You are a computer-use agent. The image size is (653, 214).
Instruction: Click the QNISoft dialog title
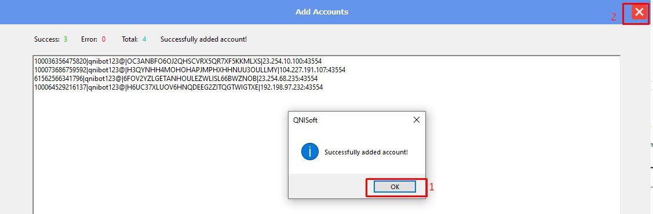coord(303,120)
